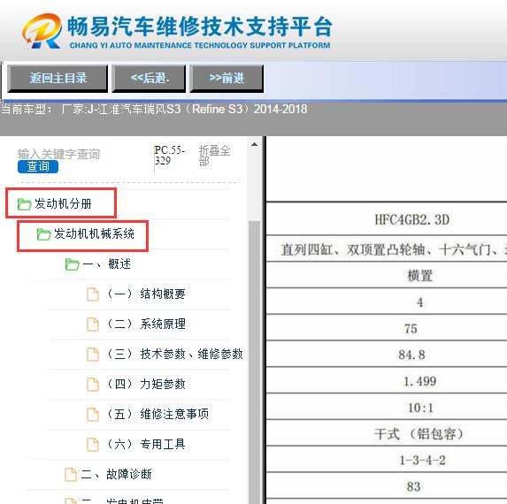Collapse the 发动机机械系统 folder icon

(43, 234)
